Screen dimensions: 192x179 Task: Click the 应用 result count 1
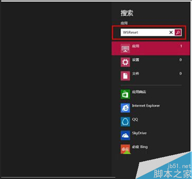181,46
